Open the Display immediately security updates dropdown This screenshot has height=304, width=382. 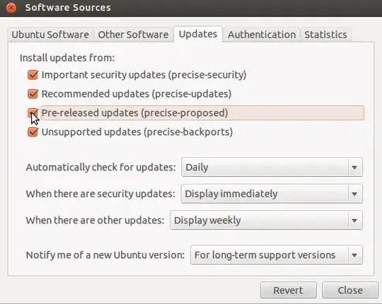pyautogui.click(x=272, y=194)
